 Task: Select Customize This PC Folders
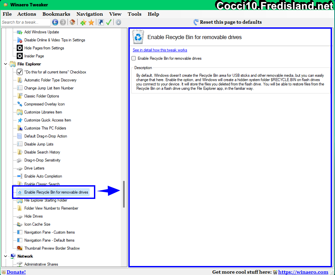point(45,128)
